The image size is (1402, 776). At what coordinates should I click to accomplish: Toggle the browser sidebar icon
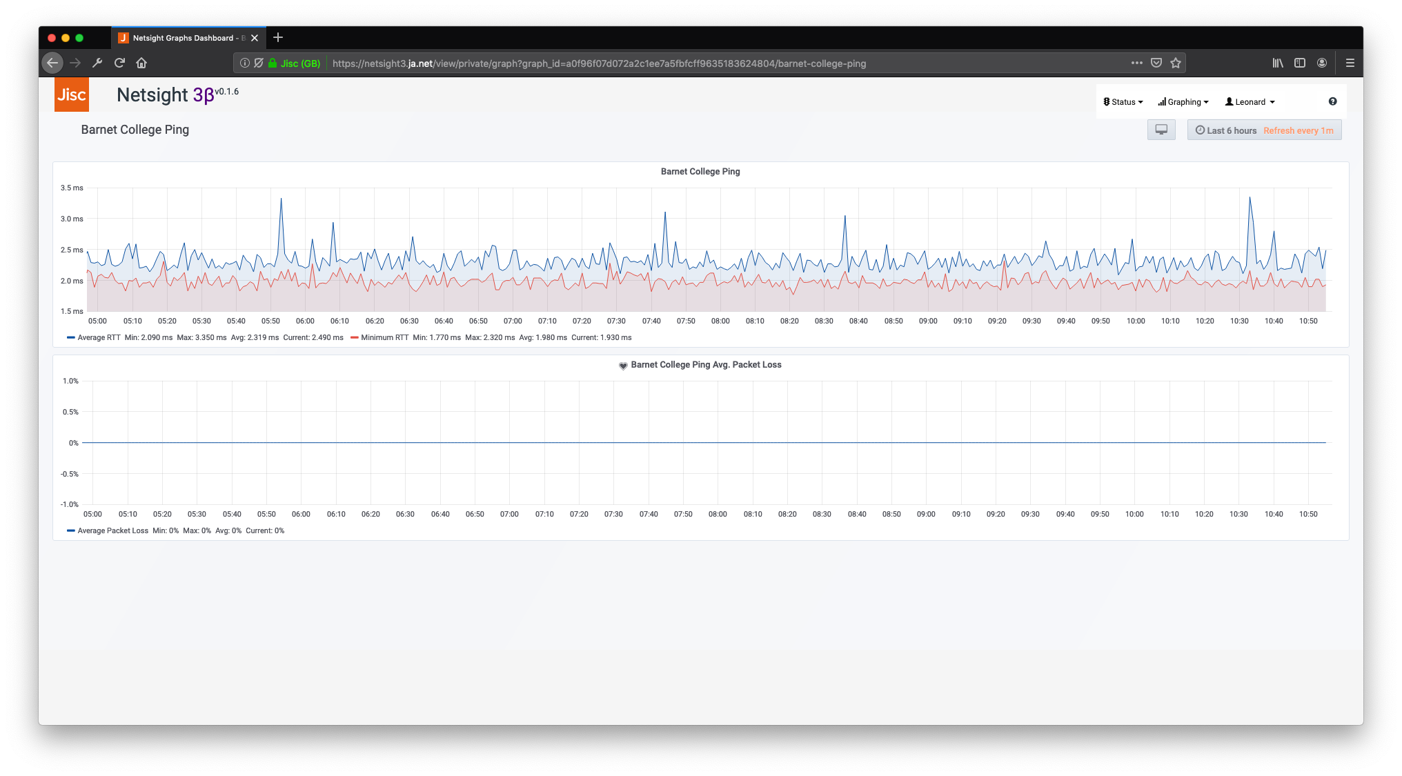[x=1300, y=63]
